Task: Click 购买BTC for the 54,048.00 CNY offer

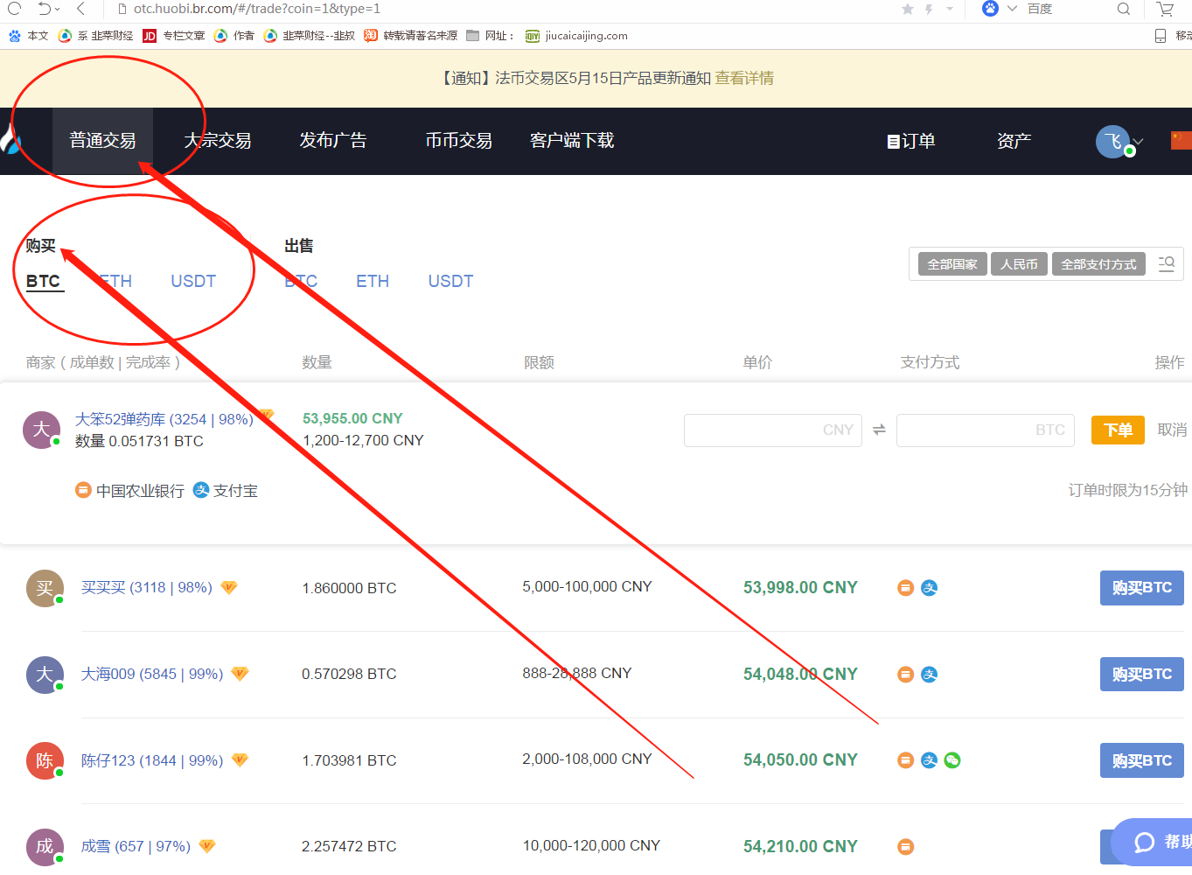Action: [x=1142, y=675]
